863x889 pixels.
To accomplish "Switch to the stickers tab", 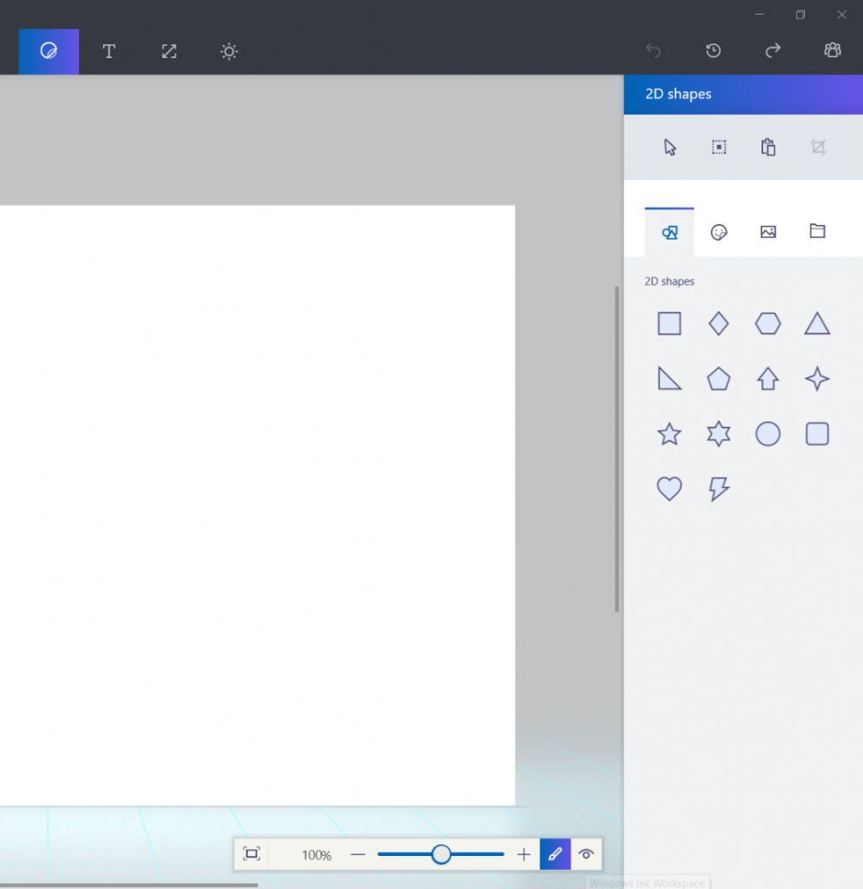I will pyautogui.click(x=718, y=232).
